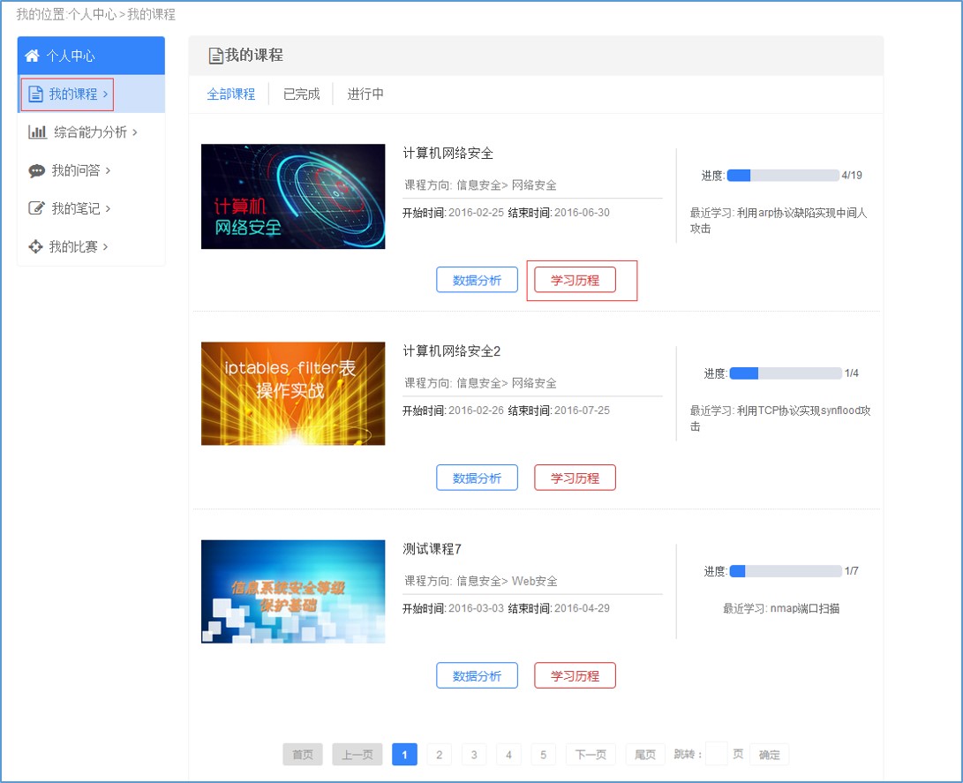Expand the chevron next to 我的问答
Image resolution: width=963 pixels, height=783 pixels.
point(108,170)
